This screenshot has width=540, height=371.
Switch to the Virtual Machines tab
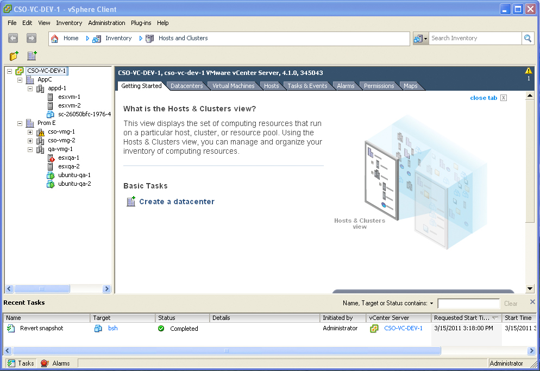tap(233, 86)
